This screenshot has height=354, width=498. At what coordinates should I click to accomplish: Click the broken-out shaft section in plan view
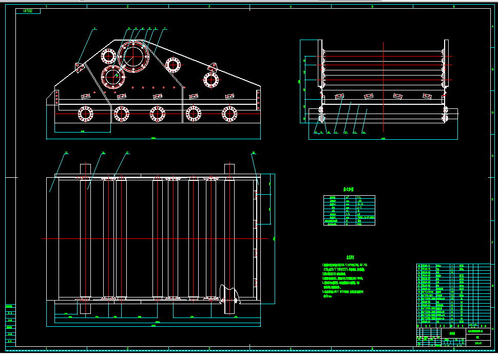click(229, 294)
